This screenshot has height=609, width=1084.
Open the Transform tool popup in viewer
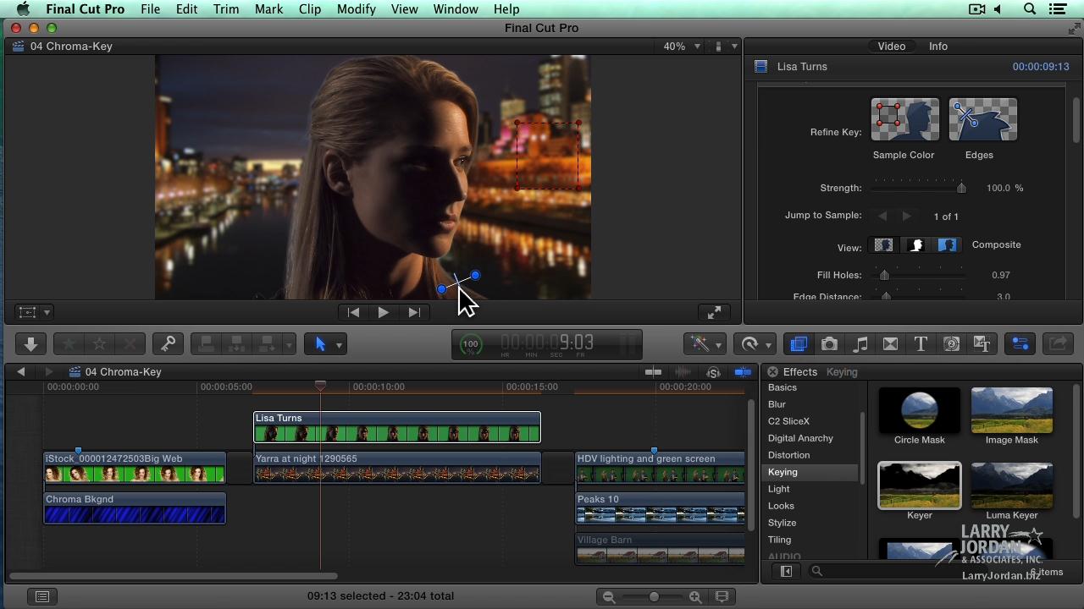pyautogui.click(x=34, y=312)
